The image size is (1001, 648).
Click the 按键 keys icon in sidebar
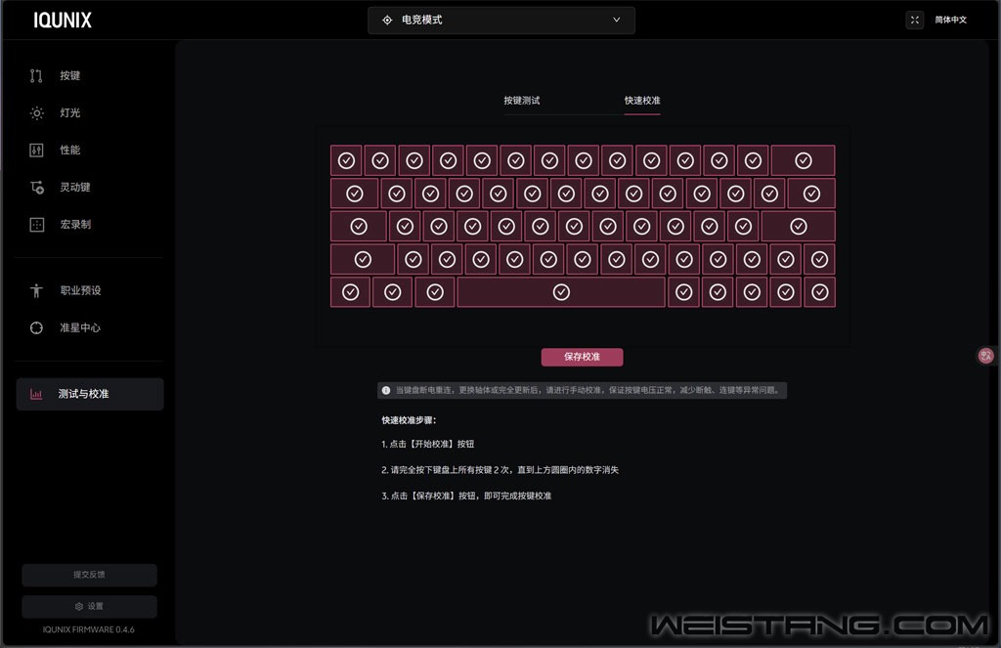click(x=36, y=75)
